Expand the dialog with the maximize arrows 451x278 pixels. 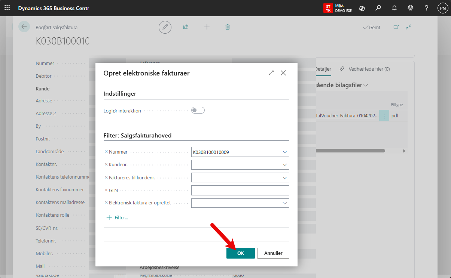pyautogui.click(x=271, y=73)
